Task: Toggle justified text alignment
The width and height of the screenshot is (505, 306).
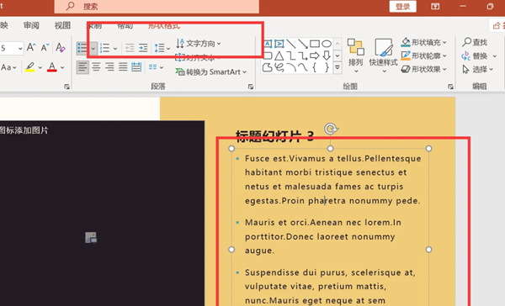Action: tap(123, 67)
